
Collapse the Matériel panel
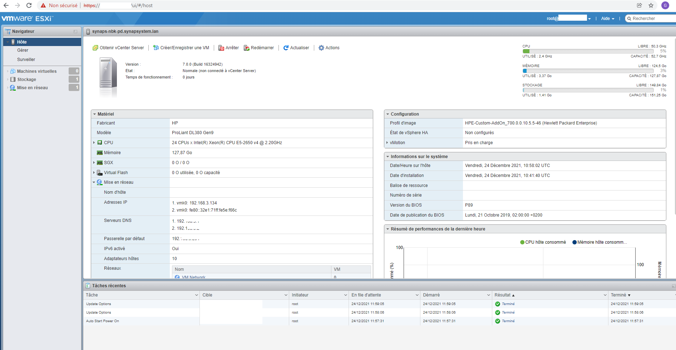[95, 114]
